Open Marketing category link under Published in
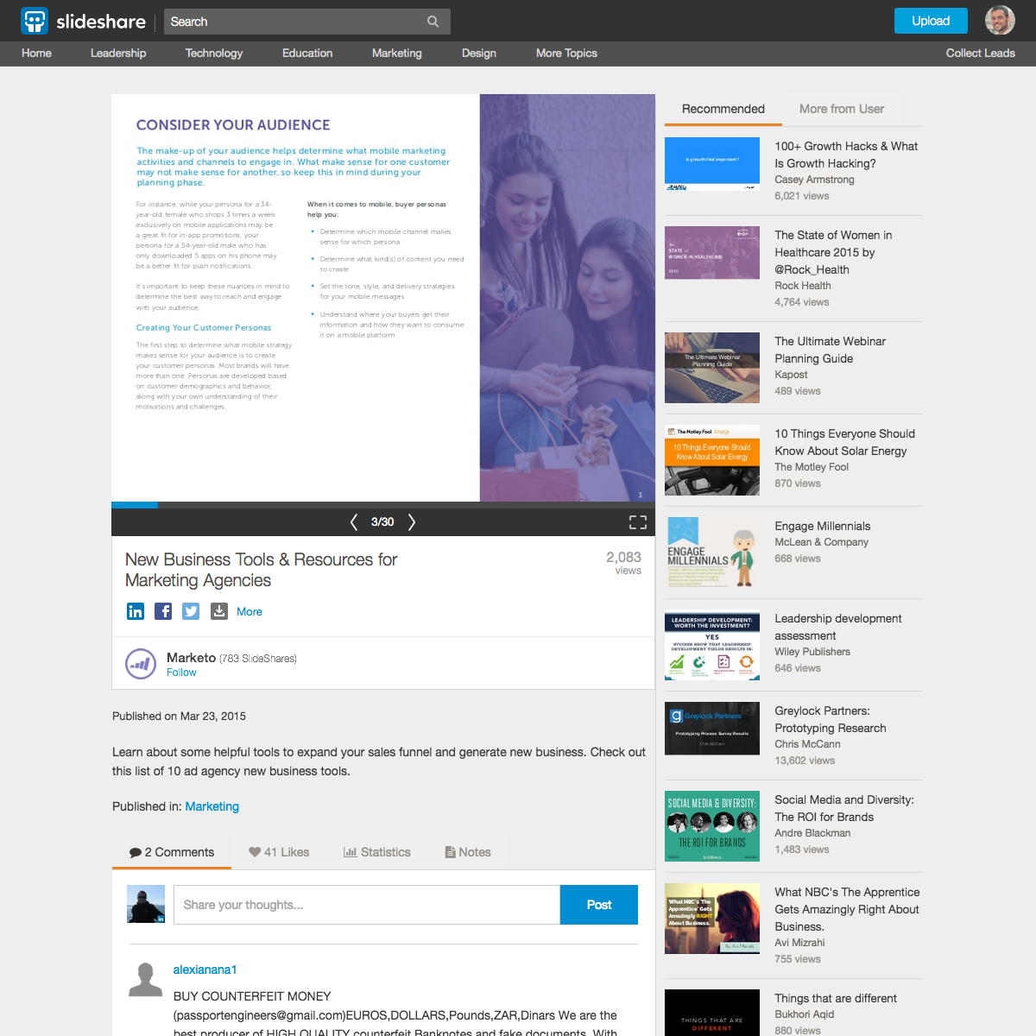The height and width of the screenshot is (1036, 1036). (x=212, y=806)
